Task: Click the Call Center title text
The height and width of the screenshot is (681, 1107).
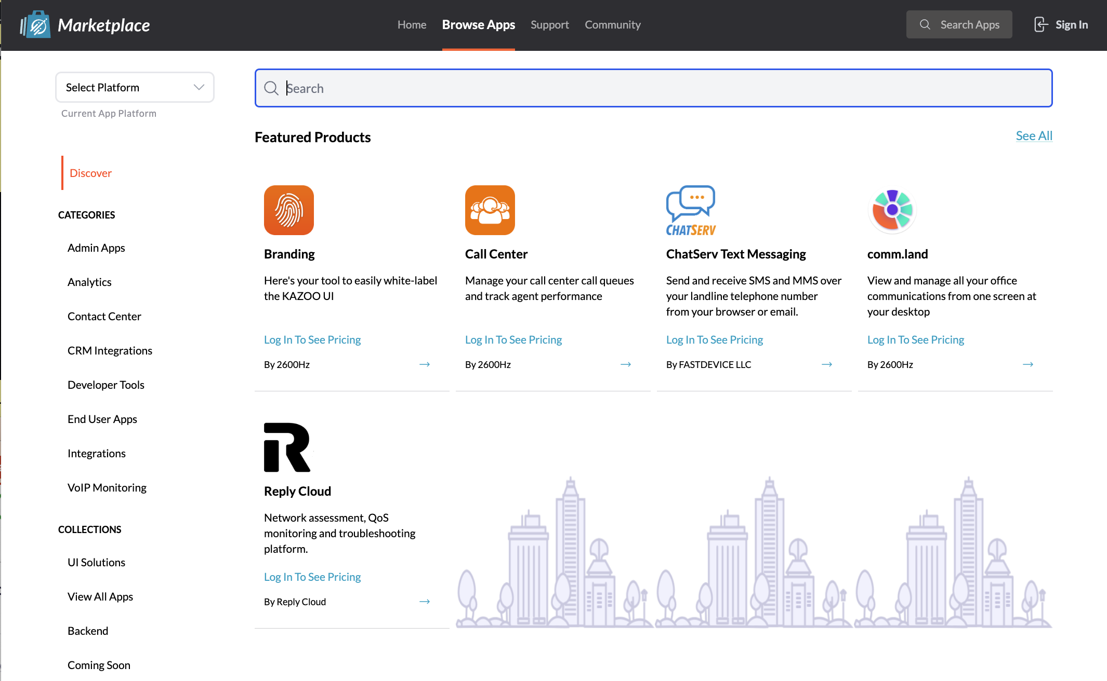Action: (x=496, y=254)
